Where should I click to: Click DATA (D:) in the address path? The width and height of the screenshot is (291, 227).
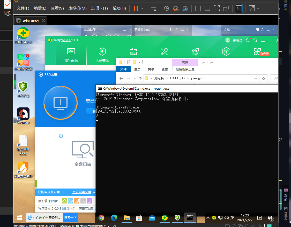pyautogui.click(x=177, y=78)
